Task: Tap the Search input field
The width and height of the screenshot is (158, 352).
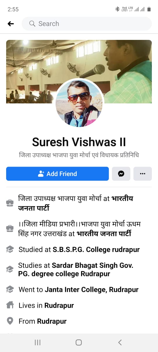Action: (x=87, y=24)
